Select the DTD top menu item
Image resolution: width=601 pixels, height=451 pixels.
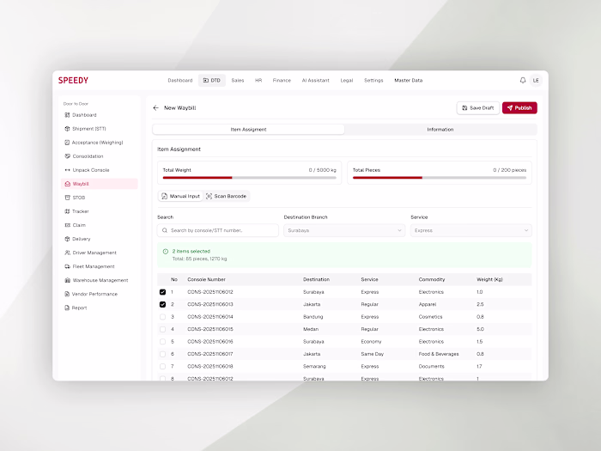coord(211,81)
